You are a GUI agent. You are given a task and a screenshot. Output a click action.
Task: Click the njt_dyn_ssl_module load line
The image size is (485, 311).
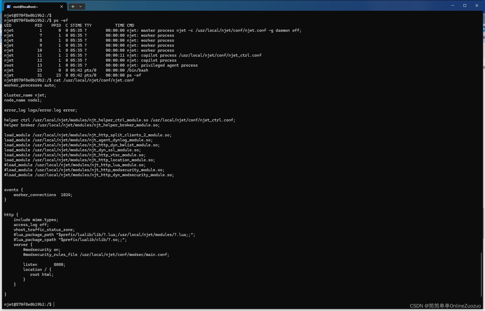[72, 150]
